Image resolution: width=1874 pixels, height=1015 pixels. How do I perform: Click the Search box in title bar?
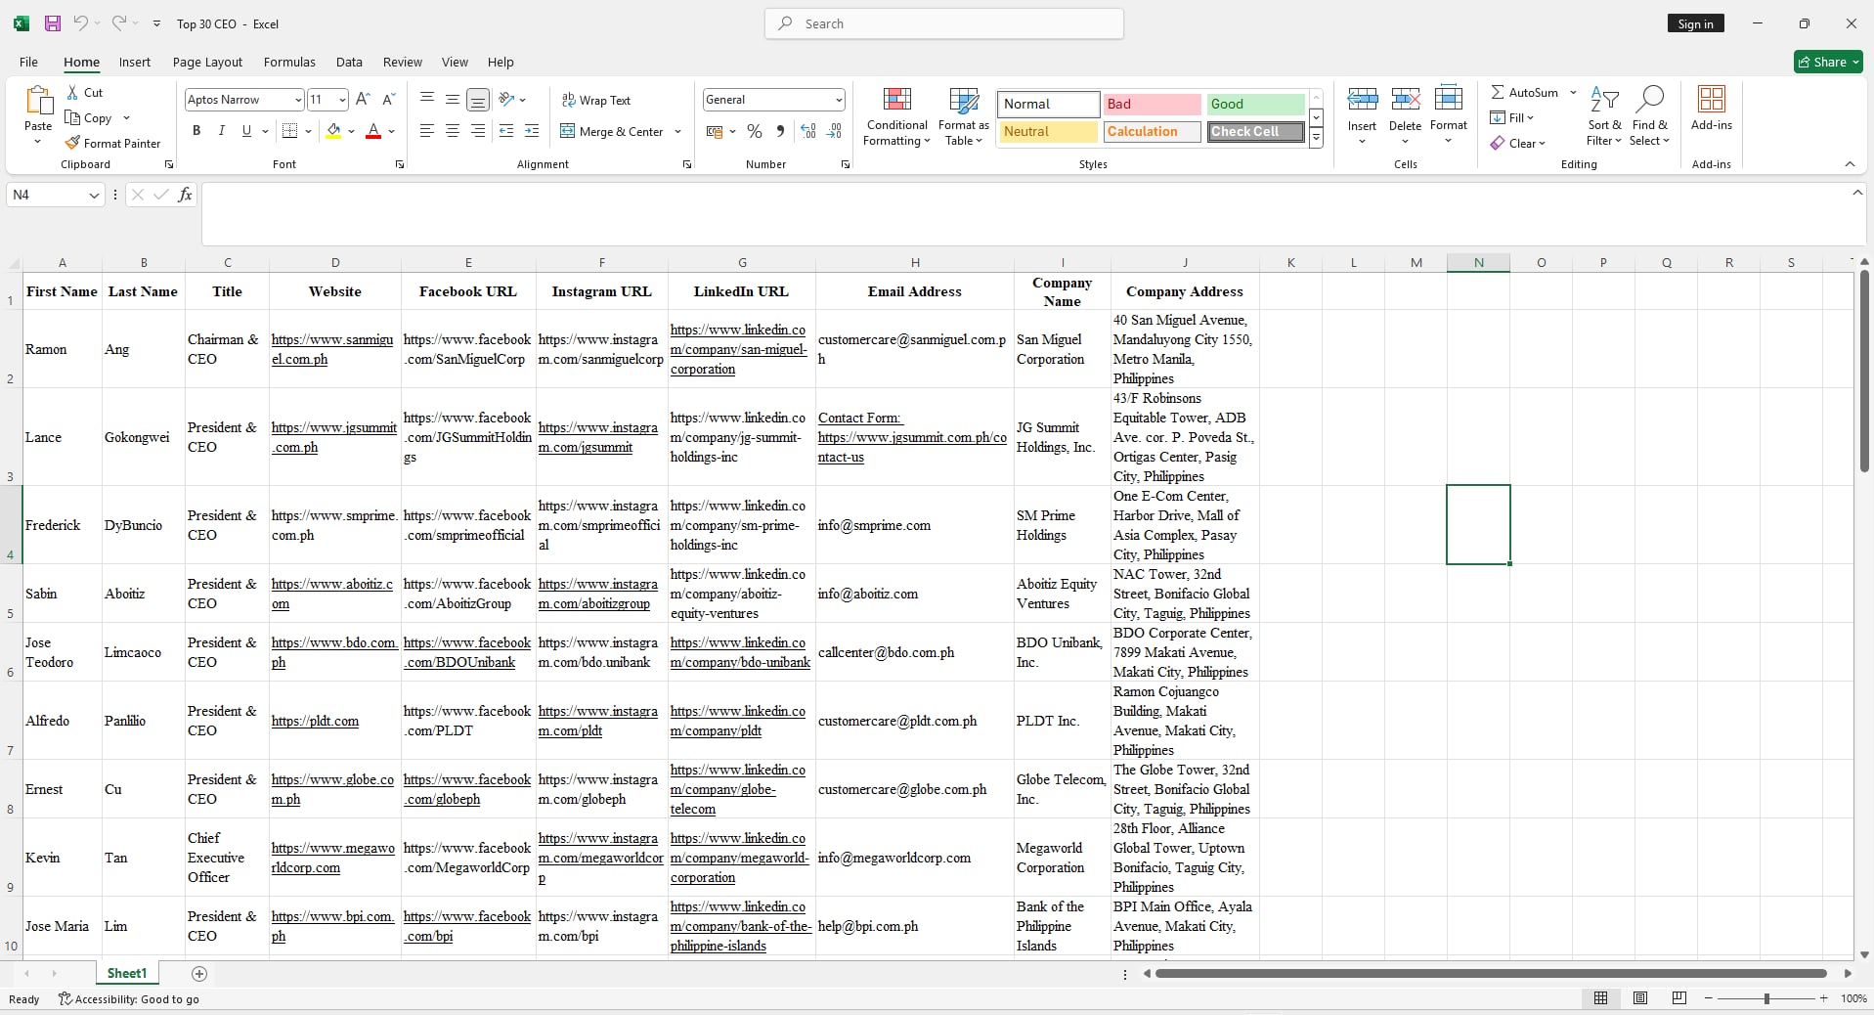[944, 23]
